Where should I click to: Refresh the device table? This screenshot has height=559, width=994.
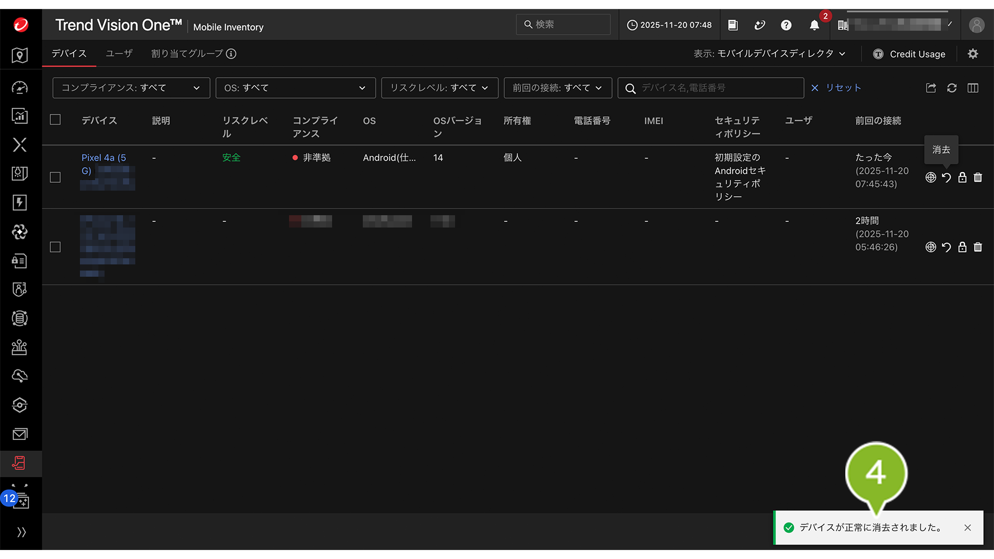point(952,88)
